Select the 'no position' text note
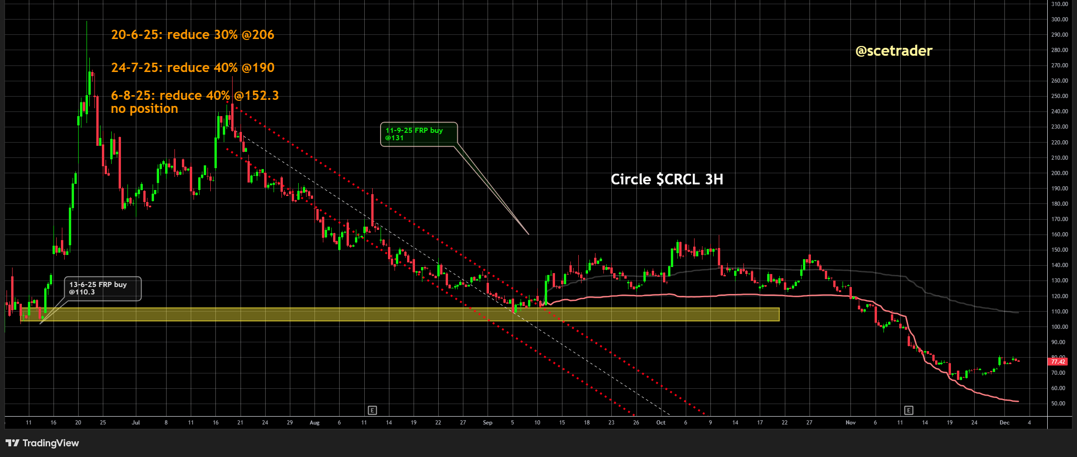 pos(144,109)
